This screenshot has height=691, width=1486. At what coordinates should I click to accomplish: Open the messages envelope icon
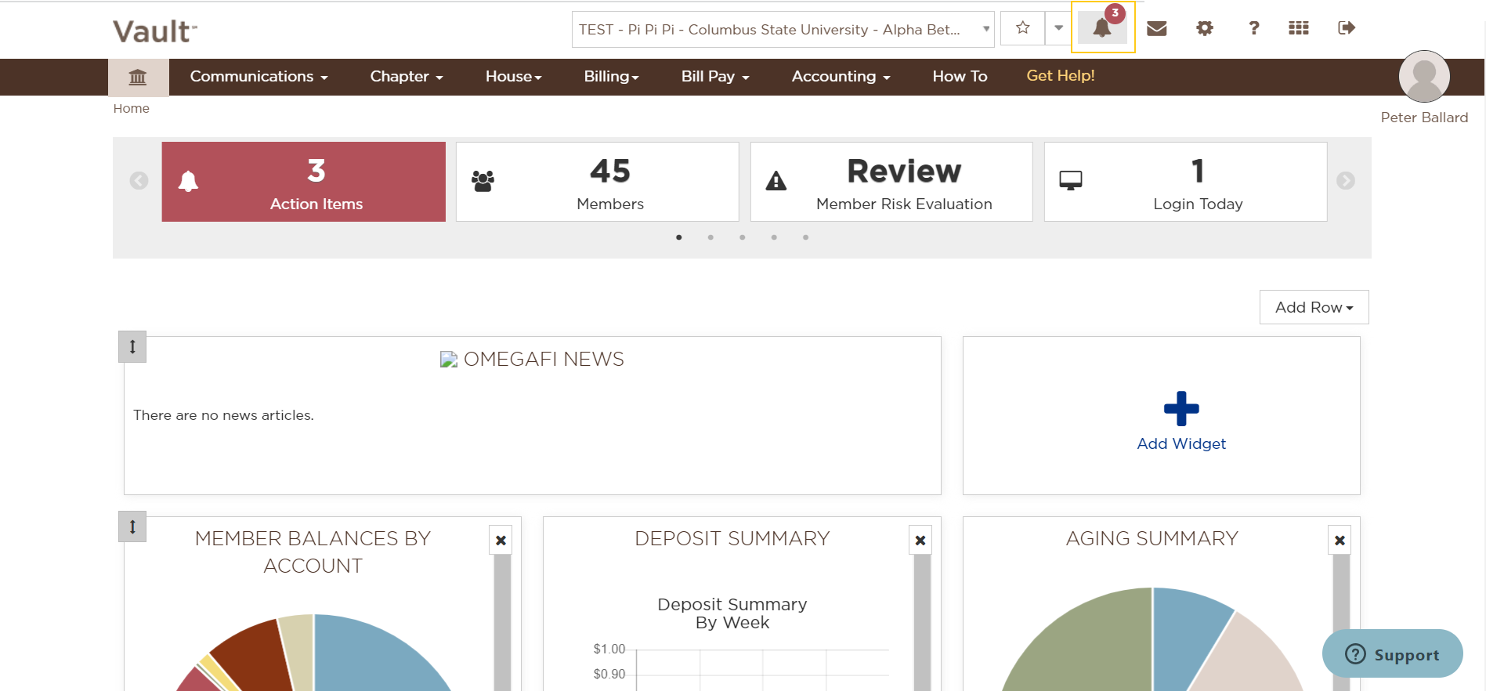tap(1156, 29)
